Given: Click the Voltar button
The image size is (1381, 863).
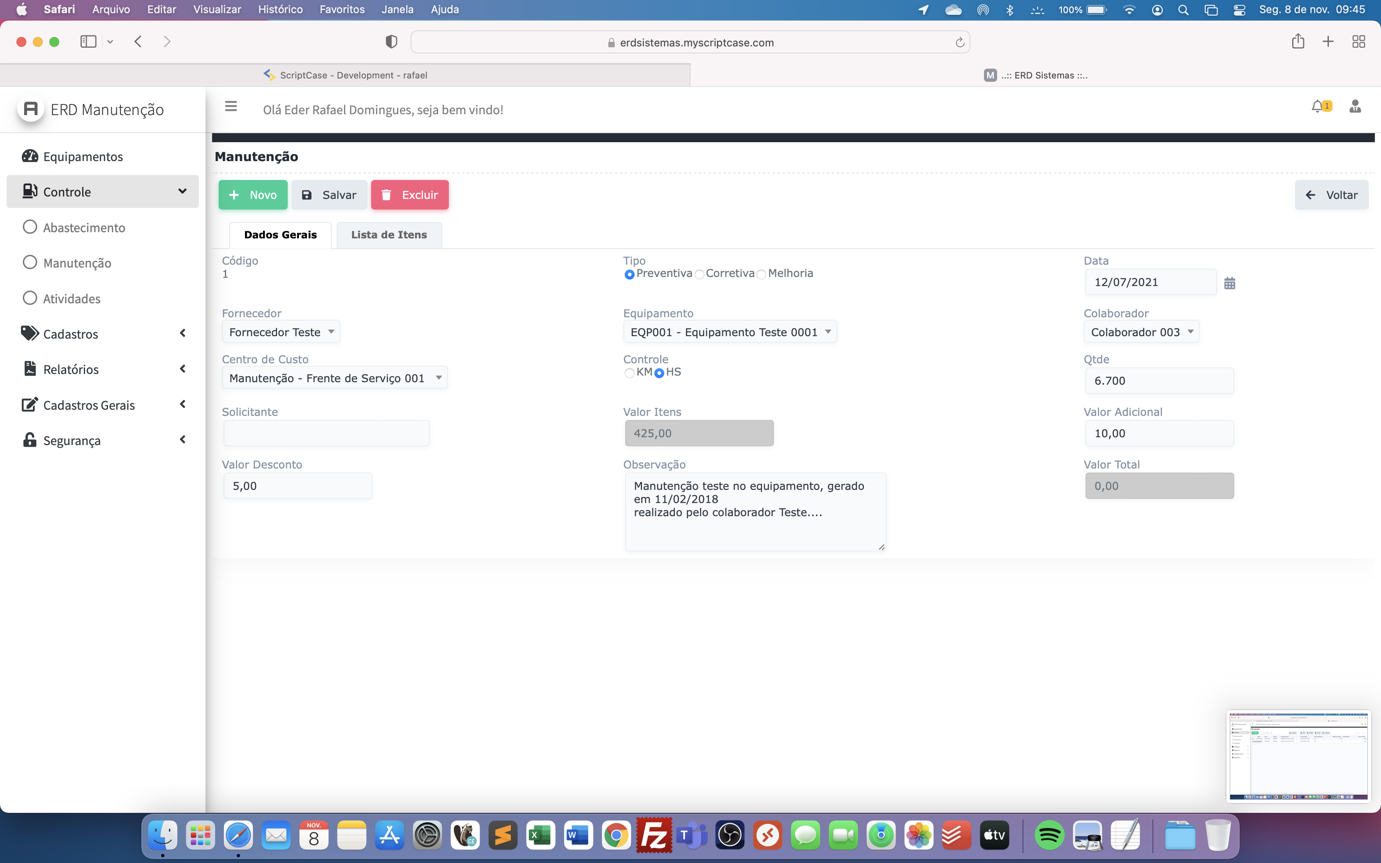Looking at the screenshot, I should [x=1332, y=195].
